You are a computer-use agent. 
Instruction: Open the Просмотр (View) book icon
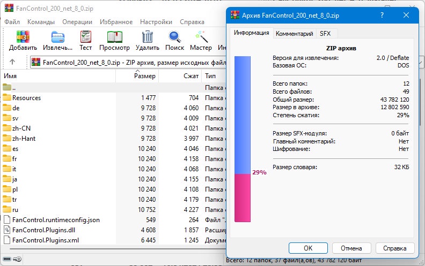pos(115,37)
